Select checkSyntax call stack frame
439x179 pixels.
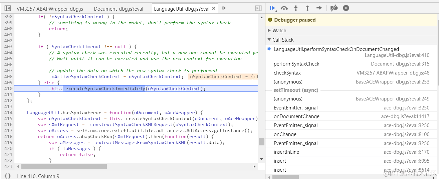[x=352, y=73]
